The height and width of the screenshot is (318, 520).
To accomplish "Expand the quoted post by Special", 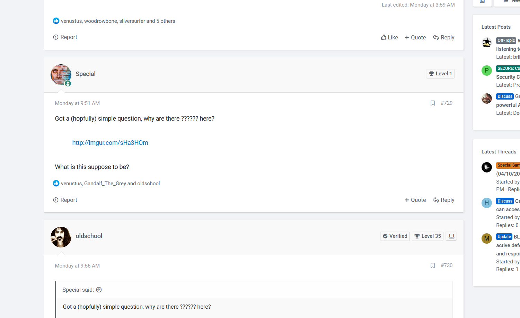I will click(x=99, y=290).
